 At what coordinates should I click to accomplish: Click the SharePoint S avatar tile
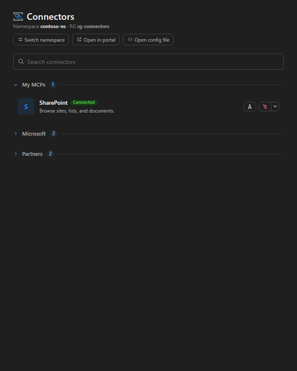26,106
